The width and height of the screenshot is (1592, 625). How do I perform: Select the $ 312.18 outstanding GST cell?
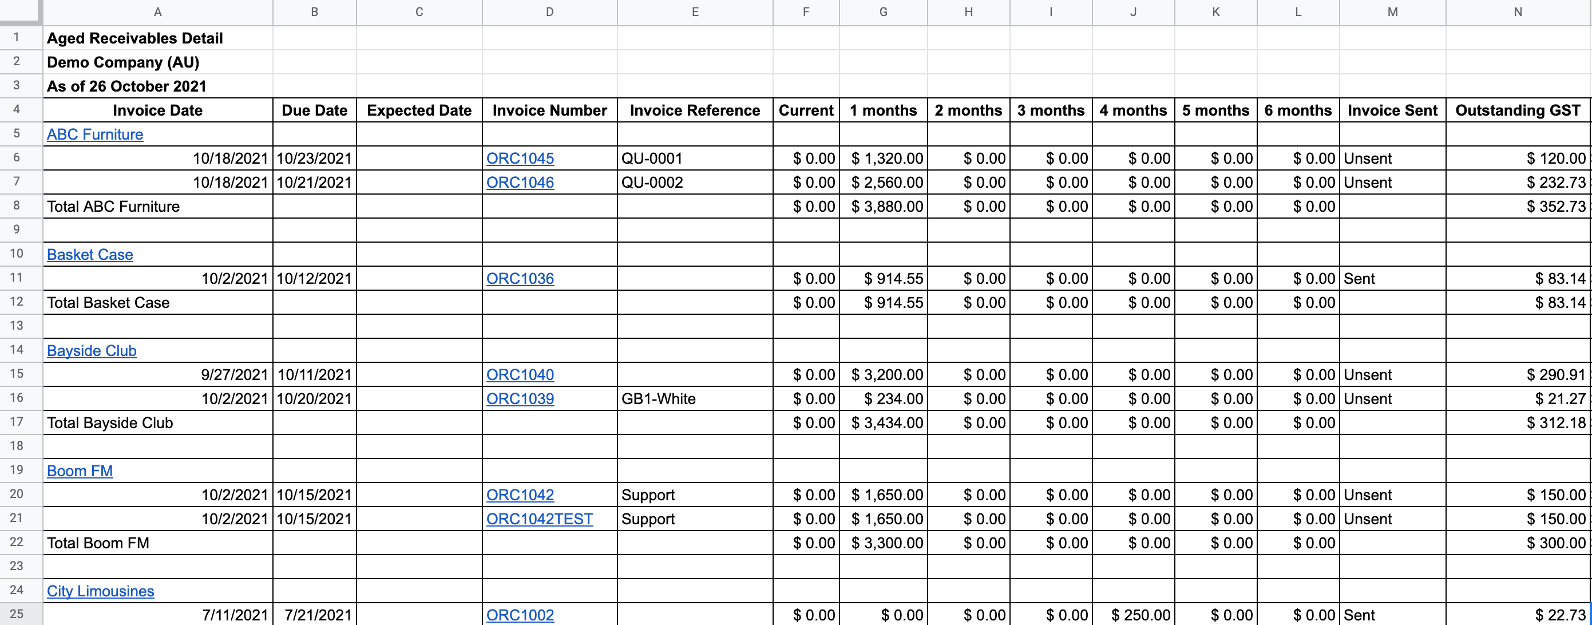(1518, 423)
